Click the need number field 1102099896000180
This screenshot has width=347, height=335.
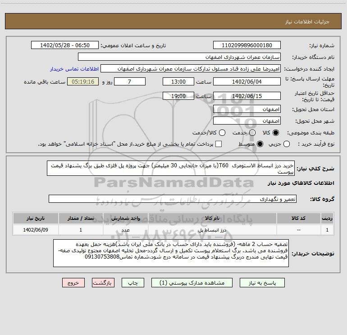pos(247,45)
